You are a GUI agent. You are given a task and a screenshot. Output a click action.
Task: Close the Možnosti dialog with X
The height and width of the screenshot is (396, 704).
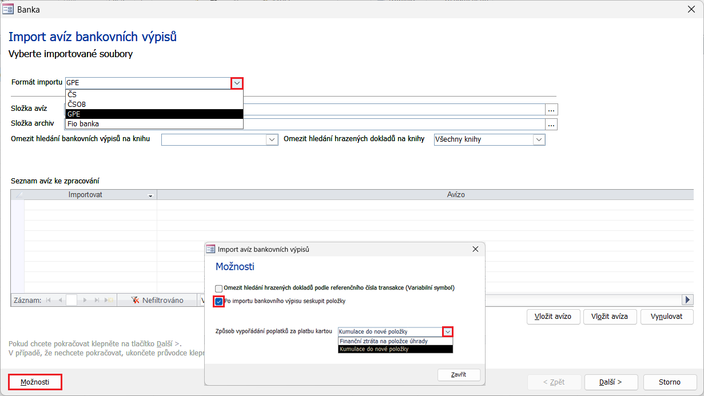pyautogui.click(x=475, y=250)
